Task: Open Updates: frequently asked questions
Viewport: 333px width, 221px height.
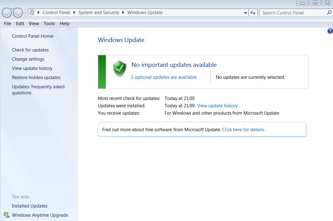Action: click(x=38, y=90)
